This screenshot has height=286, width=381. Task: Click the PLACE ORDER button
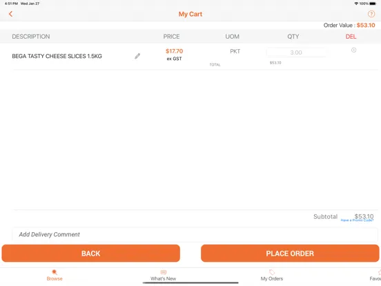coord(290,254)
